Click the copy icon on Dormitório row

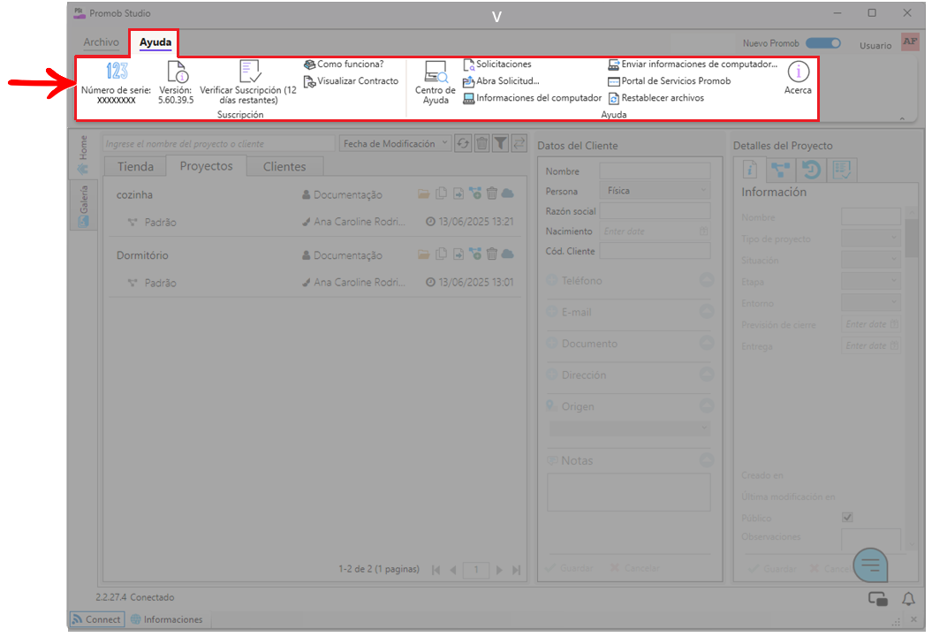click(441, 254)
